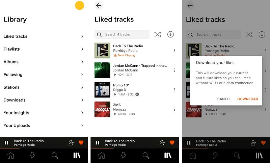Image resolution: width=270 pixels, height=163 pixels.
Task: Tap the Search 4 tracks field
Action: [x=122, y=34]
